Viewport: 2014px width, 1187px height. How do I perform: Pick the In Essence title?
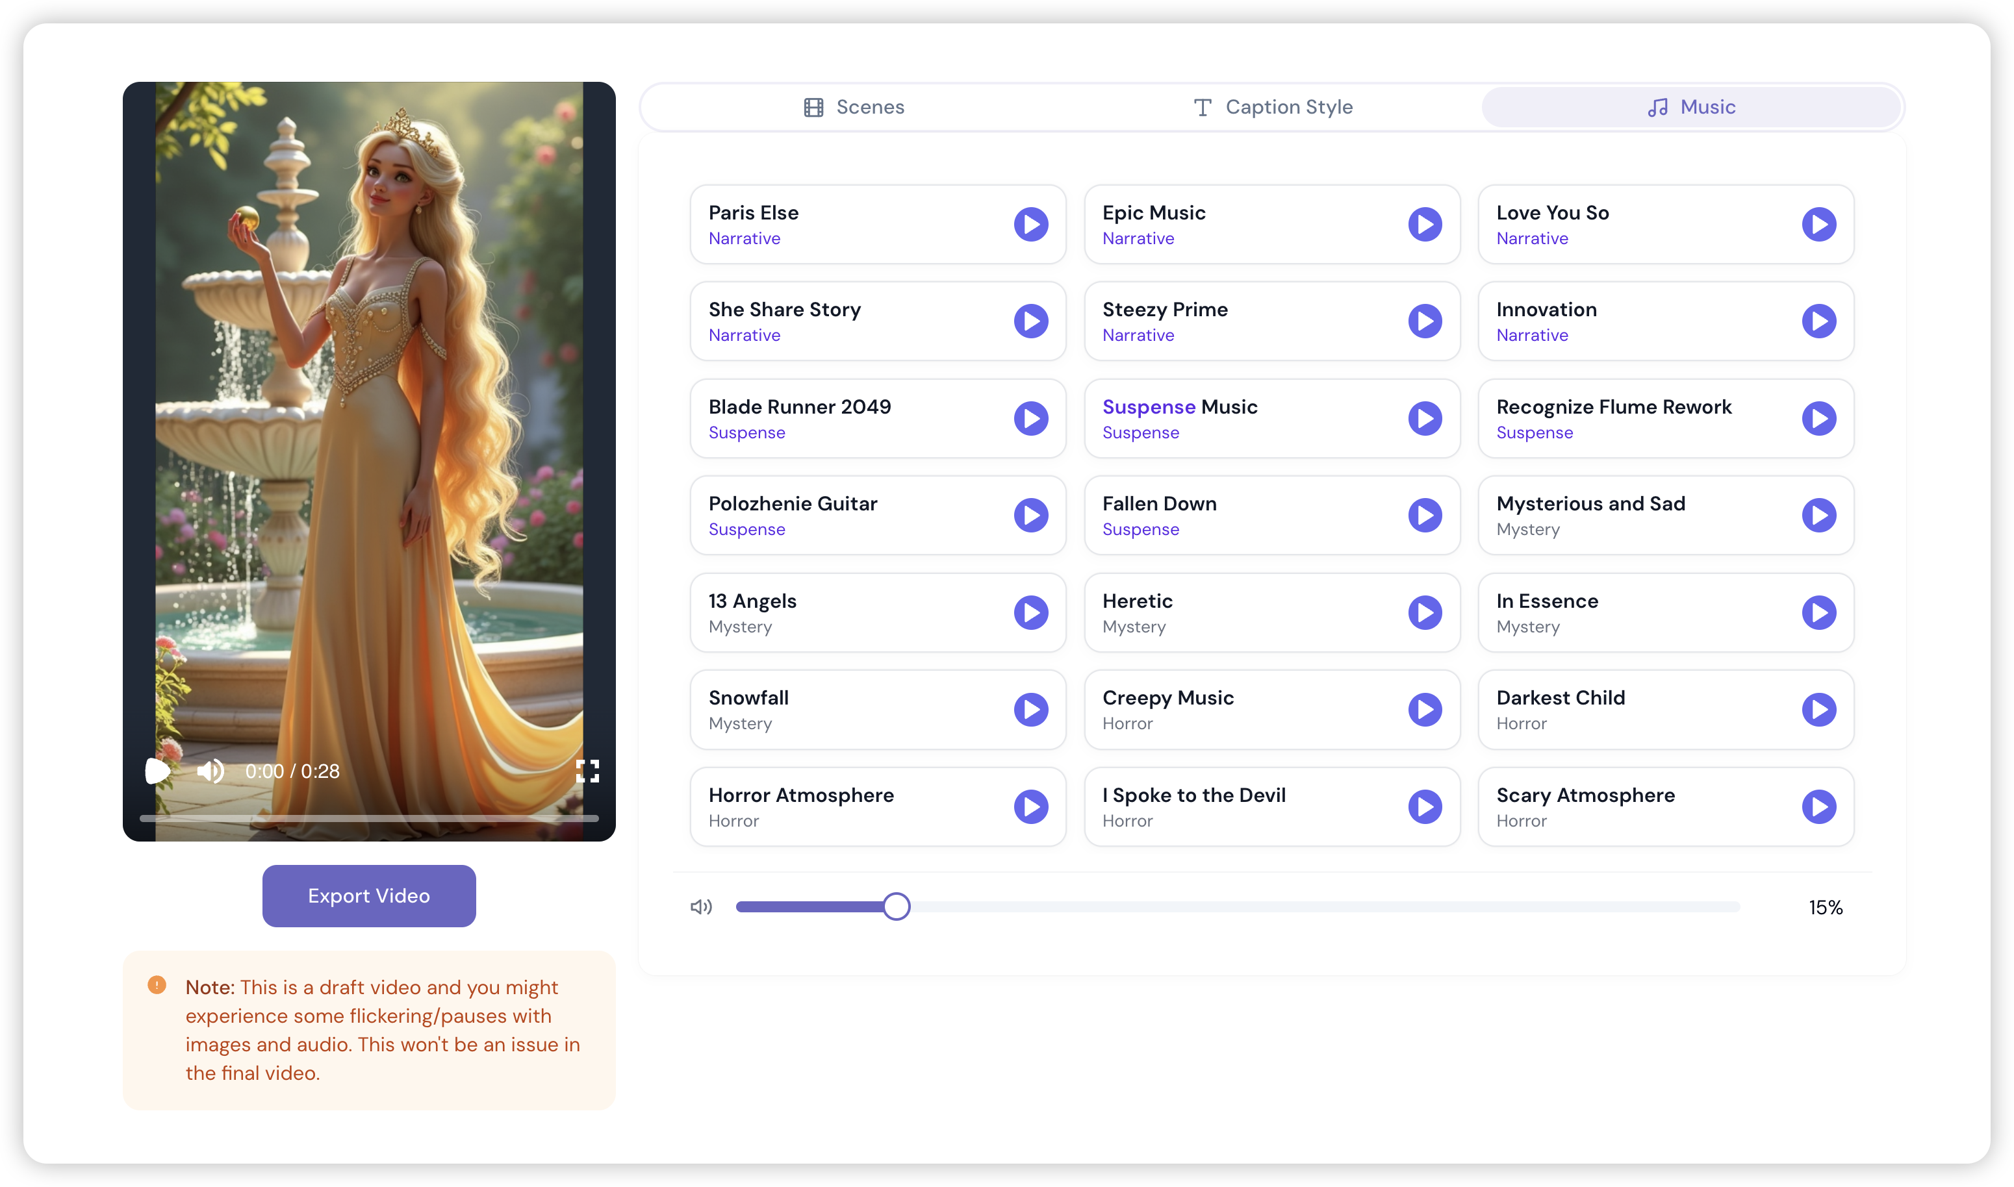point(1547,601)
